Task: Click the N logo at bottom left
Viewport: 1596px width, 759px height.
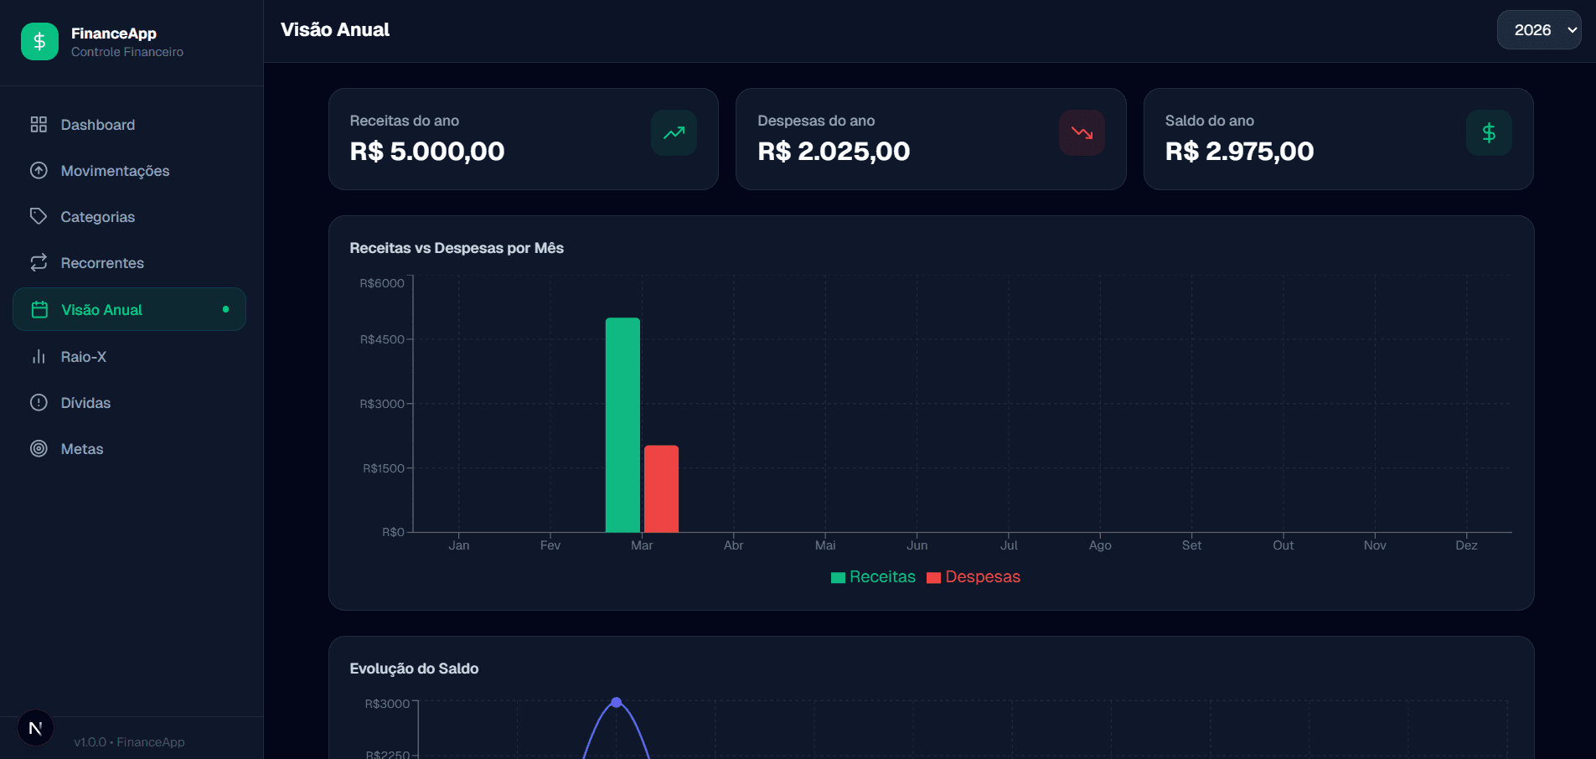Action: 35,727
